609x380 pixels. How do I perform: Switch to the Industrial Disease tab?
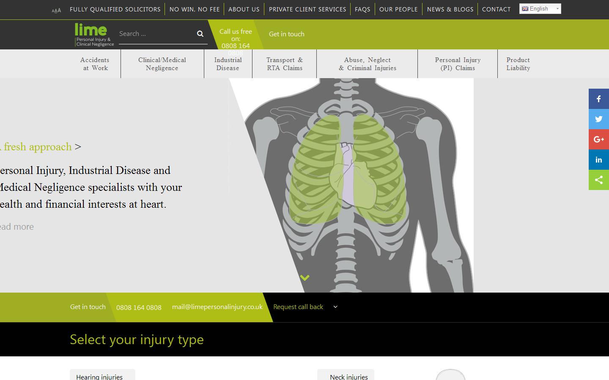pyautogui.click(x=228, y=64)
